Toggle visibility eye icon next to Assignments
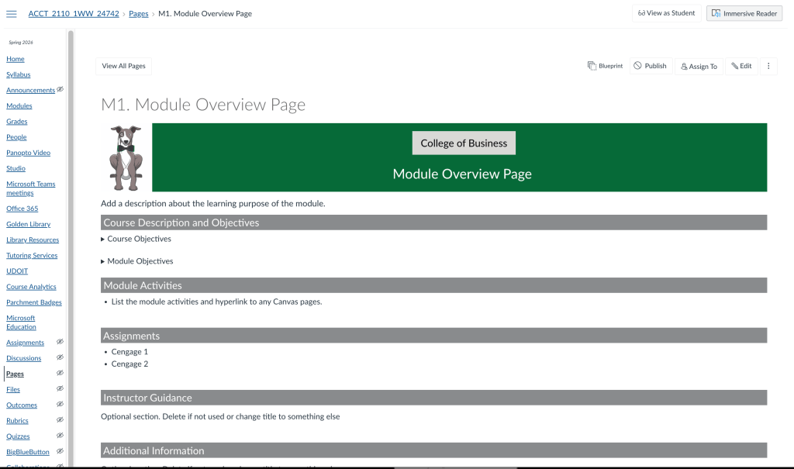The width and height of the screenshot is (794, 469). click(x=60, y=342)
